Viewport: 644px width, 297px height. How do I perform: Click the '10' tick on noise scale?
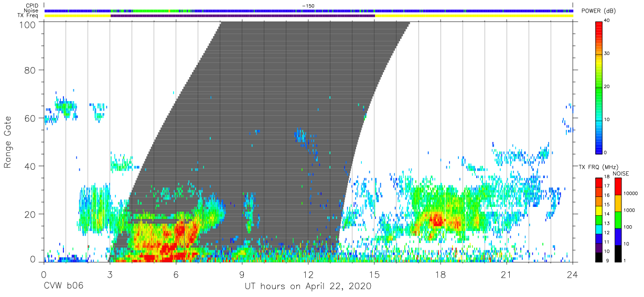tap(626, 244)
